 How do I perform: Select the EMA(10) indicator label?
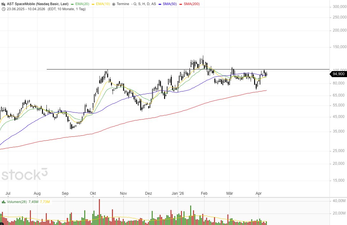click(103, 4)
